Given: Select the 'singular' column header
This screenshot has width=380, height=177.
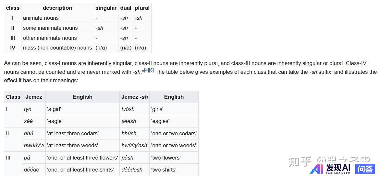Looking at the screenshot, I should (x=106, y=8).
